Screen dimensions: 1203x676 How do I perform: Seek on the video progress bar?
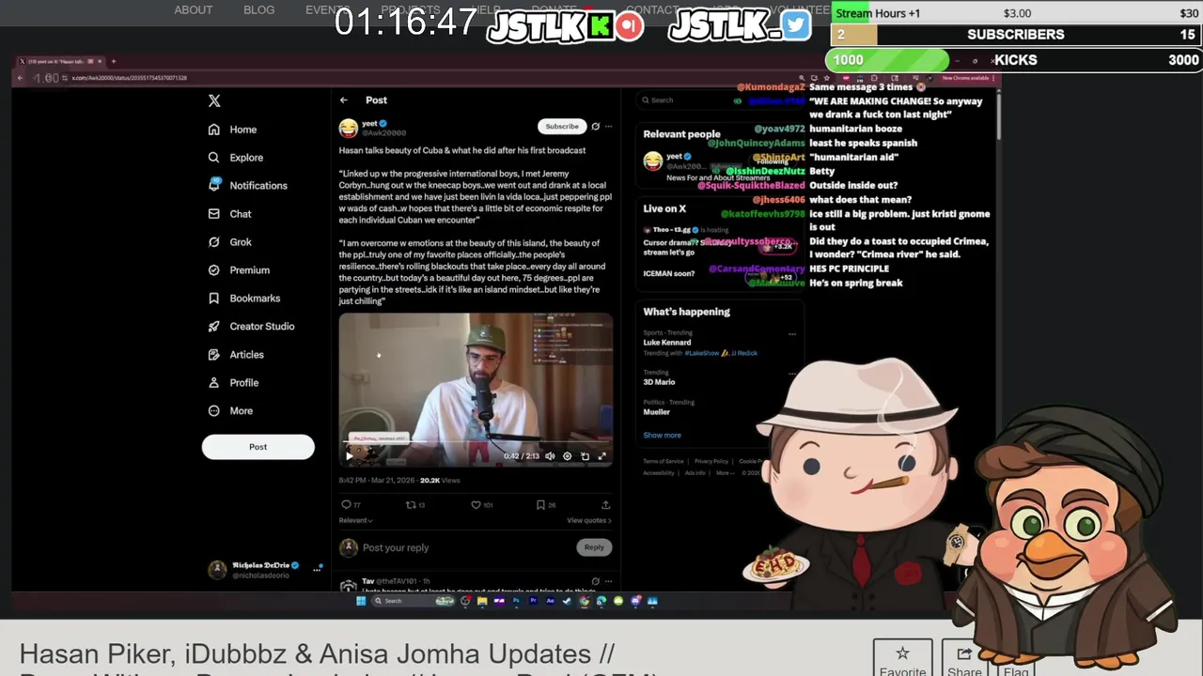pos(476,443)
